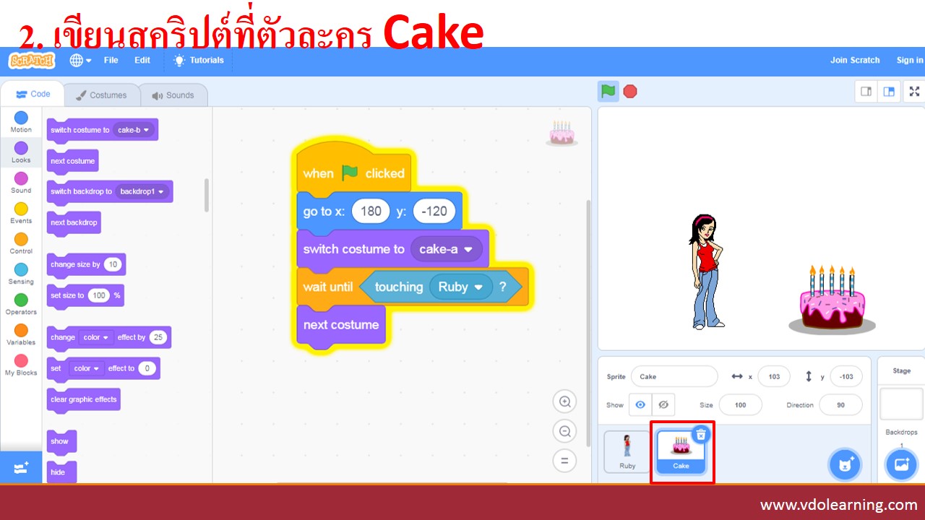Expand the cake-a costume dropdown in script
925x520 pixels.
click(x=447, y=249)
